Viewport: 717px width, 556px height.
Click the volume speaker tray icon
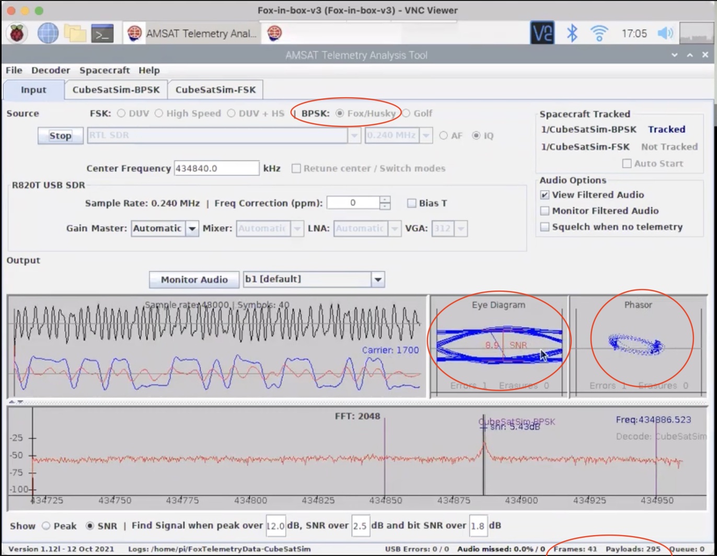point(665,33)
